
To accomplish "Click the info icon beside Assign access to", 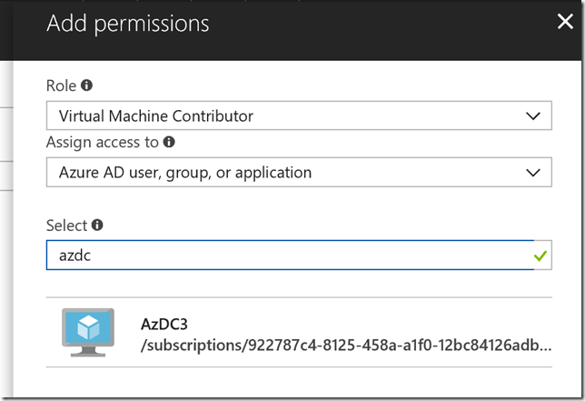I will tap(169, 142).
